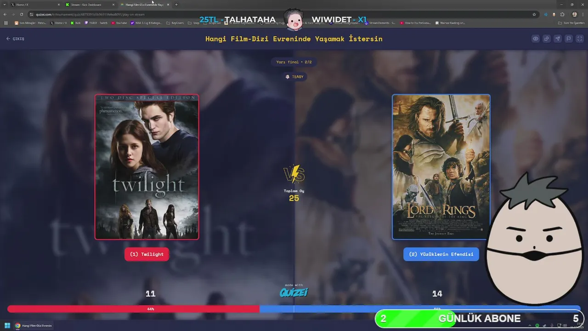The height and width of the screenshot is (331, 588).
Task: Open Tüm Yer İşaretleri bookmarks folder
Action: pyautogui.click(x=571, y=23)
